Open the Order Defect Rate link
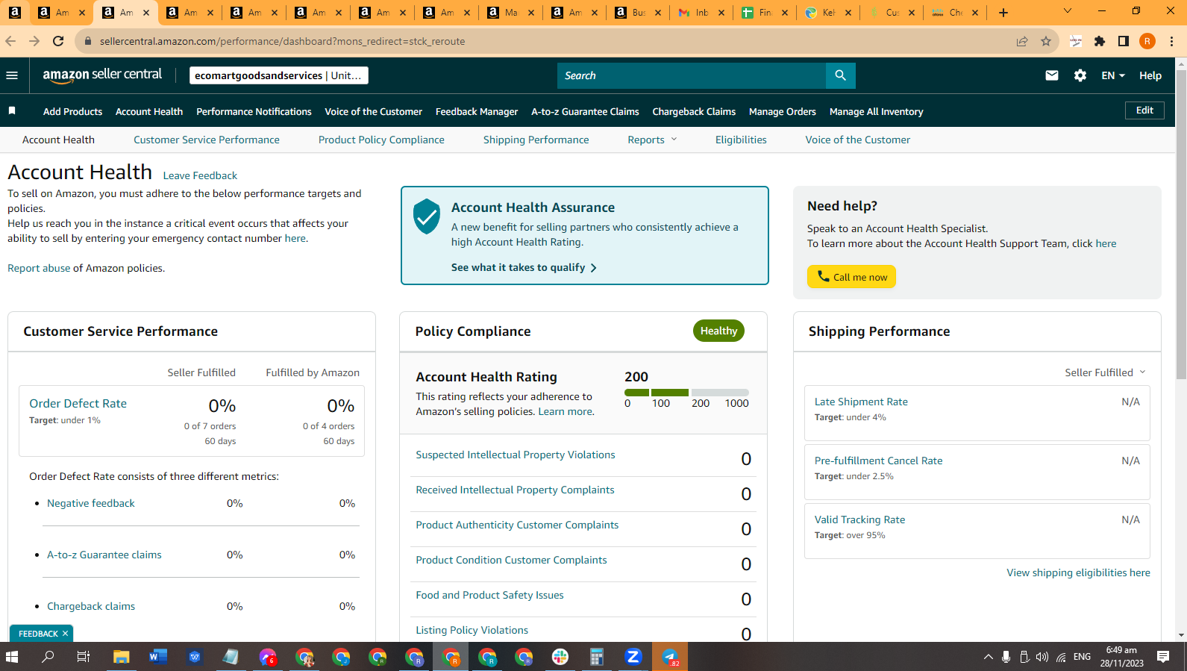 tap(78, 403)
